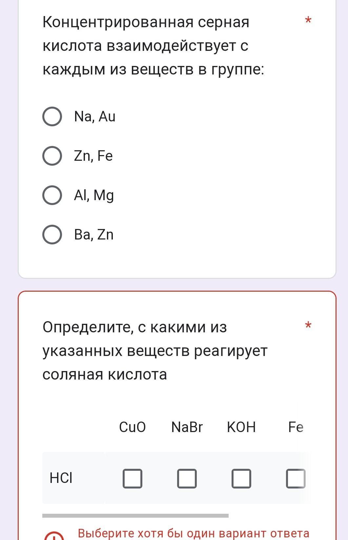The image size is (348, 540).
Task: Choose the Al, Mg radio option
Action: (x=52, y=195)
